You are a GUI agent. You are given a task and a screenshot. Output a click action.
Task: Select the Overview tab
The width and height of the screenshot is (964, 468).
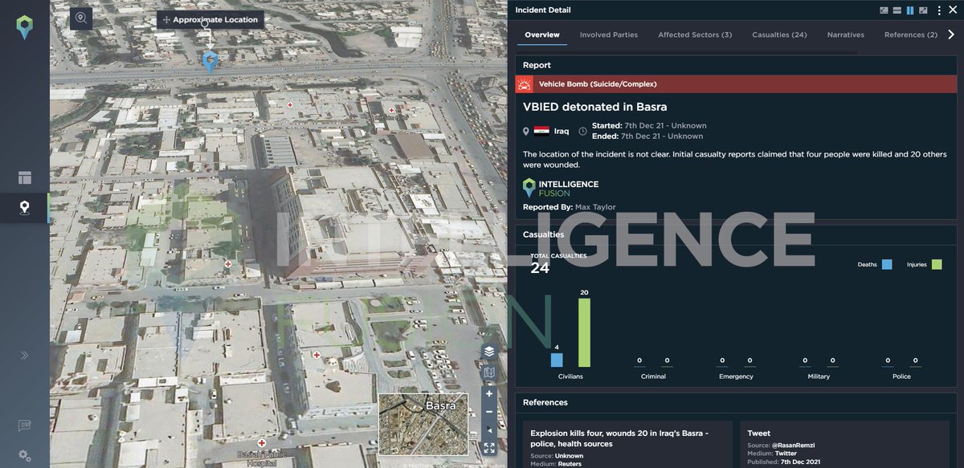pyautogui.click(x=542, y=35)
